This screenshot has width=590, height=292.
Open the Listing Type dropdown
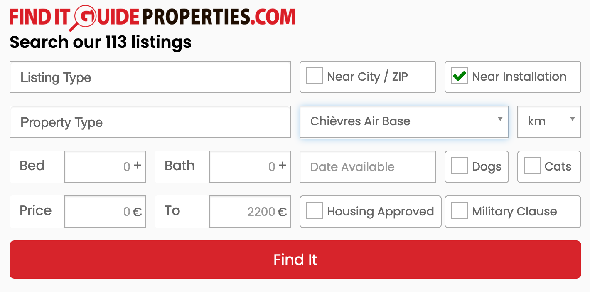[150, 77]
